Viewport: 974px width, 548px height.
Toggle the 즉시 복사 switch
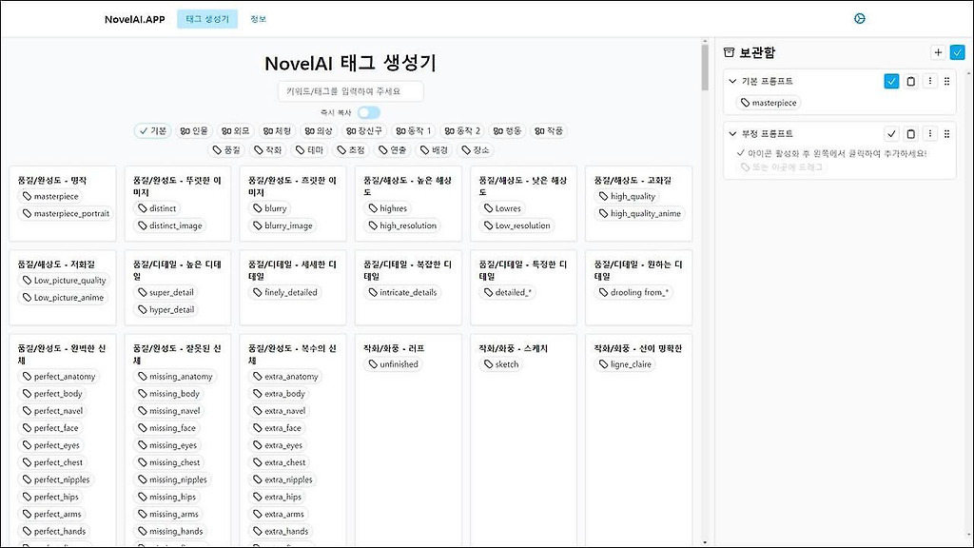click(x=368, y=112)
